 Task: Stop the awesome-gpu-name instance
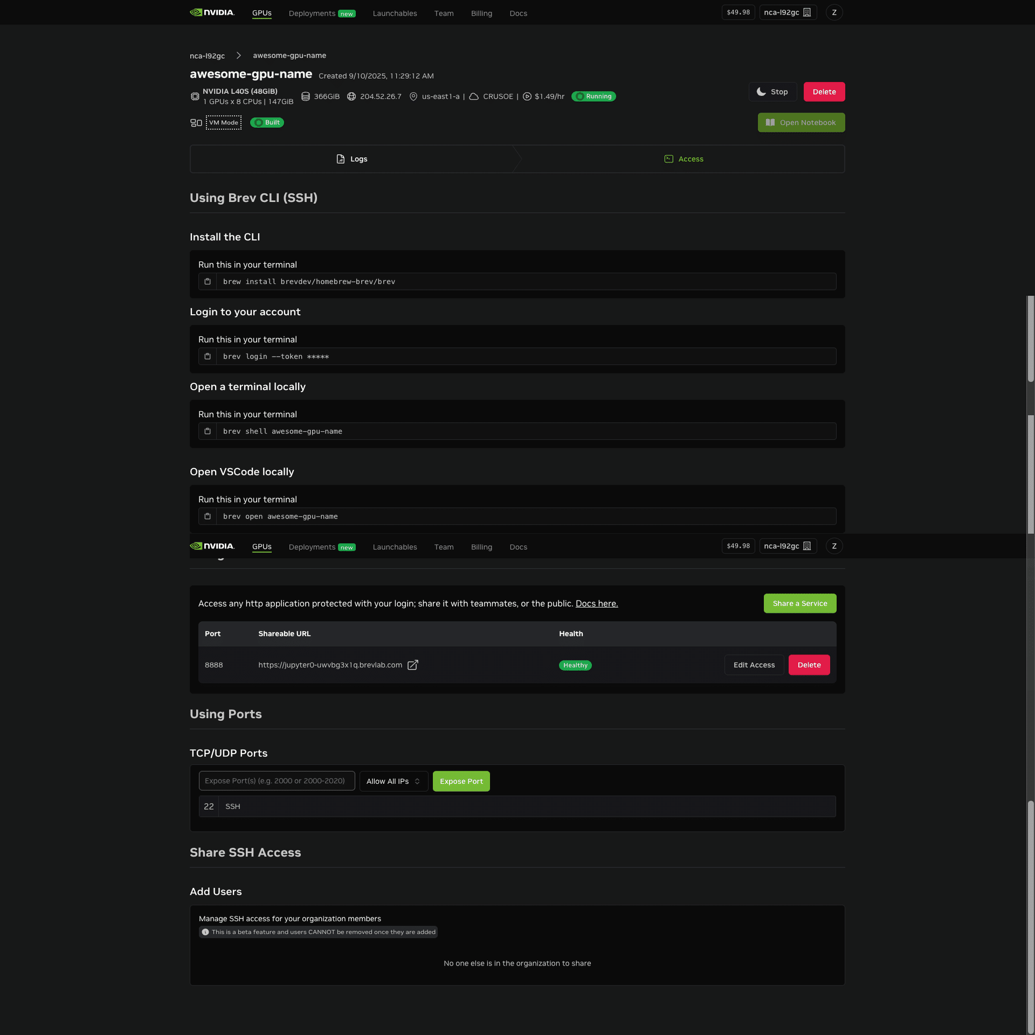pyautogui.click(x=772, y=92)
